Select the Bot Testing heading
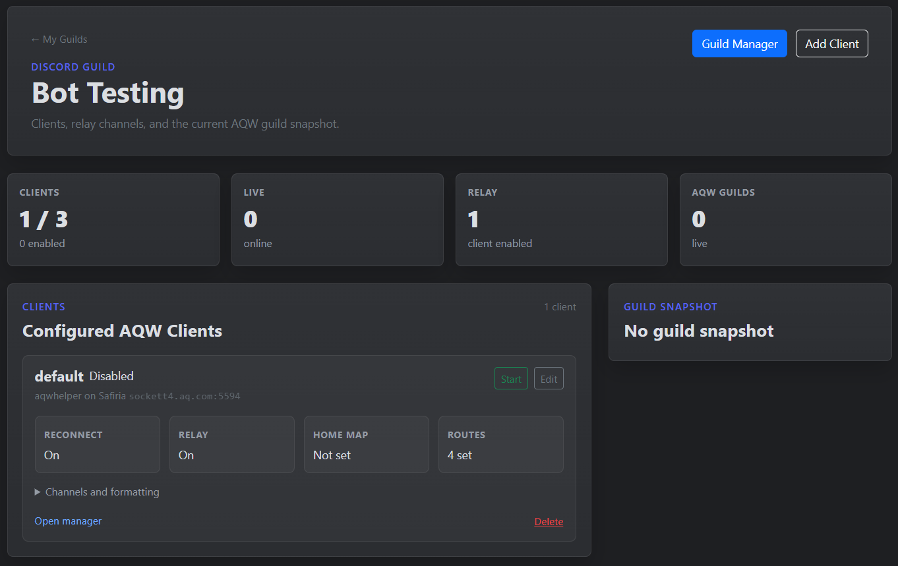 pos(107,93)
